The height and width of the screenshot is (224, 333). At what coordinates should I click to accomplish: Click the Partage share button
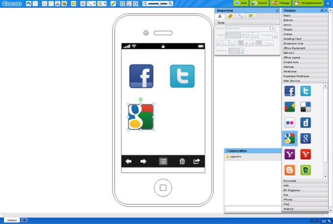(x=281, y=3)
